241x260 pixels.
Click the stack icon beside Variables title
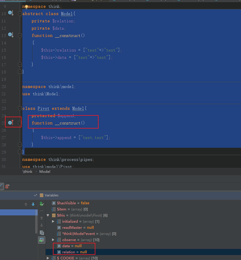42,195
